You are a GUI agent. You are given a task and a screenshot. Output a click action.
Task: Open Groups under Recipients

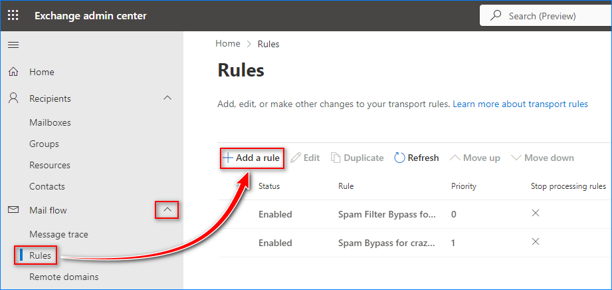pos(44,144)
